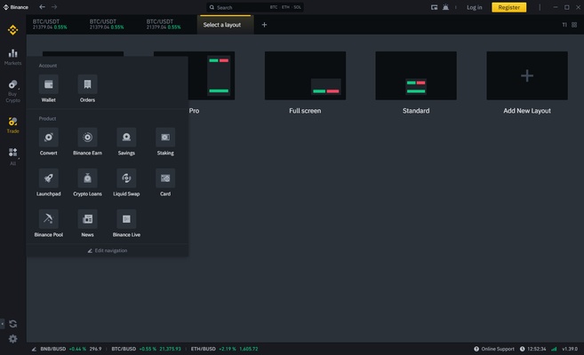Open the Binance Card page
Viewport: 584px width, 355px height.
(165, 183)
